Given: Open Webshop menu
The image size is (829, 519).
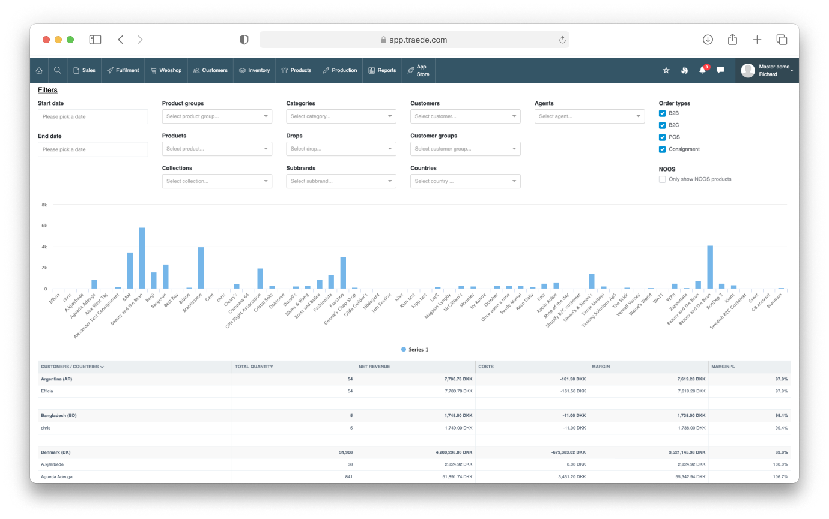Looking at the screenshot, I should click(x=166, y=70).
